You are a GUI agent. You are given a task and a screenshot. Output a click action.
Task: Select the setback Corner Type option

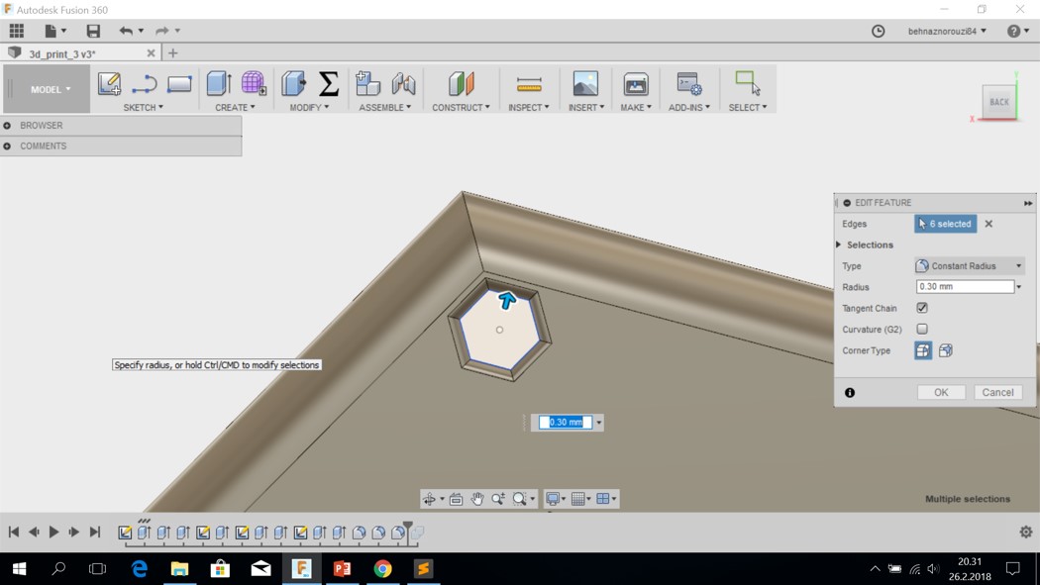click(x=946, y=350)
